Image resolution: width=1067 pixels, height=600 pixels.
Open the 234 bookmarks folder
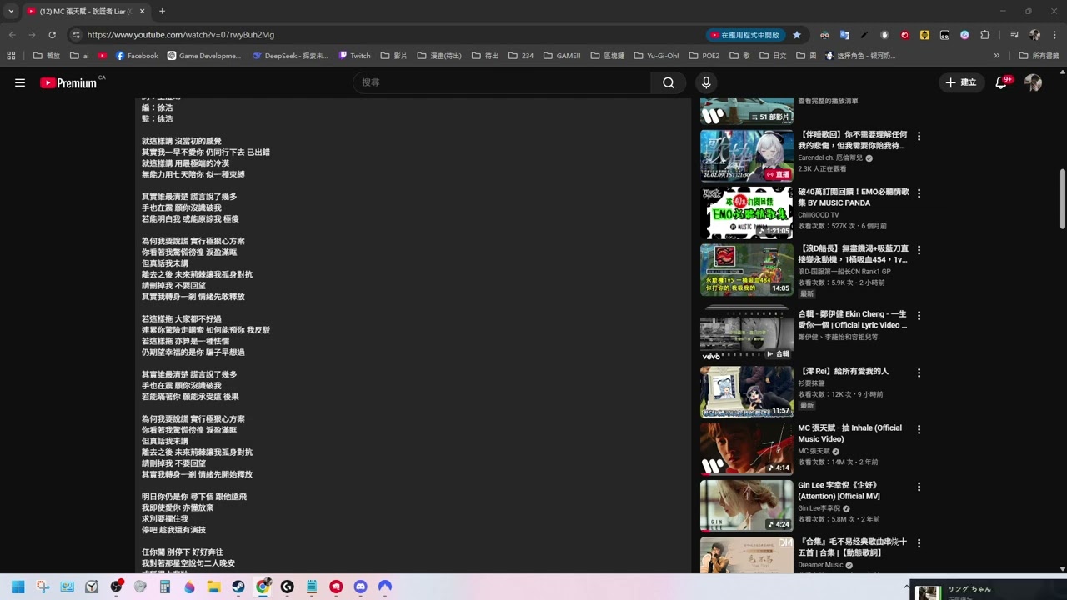(520, 56)
